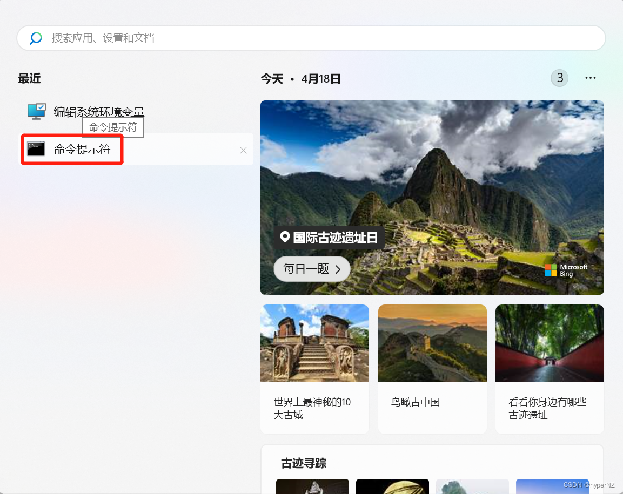Click the black Command Prompt icon
This screenshot has width=623, height=494.
point(36,149)
